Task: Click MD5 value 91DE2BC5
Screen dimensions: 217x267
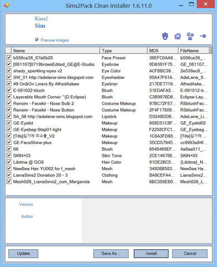Action: click(162, 162)
